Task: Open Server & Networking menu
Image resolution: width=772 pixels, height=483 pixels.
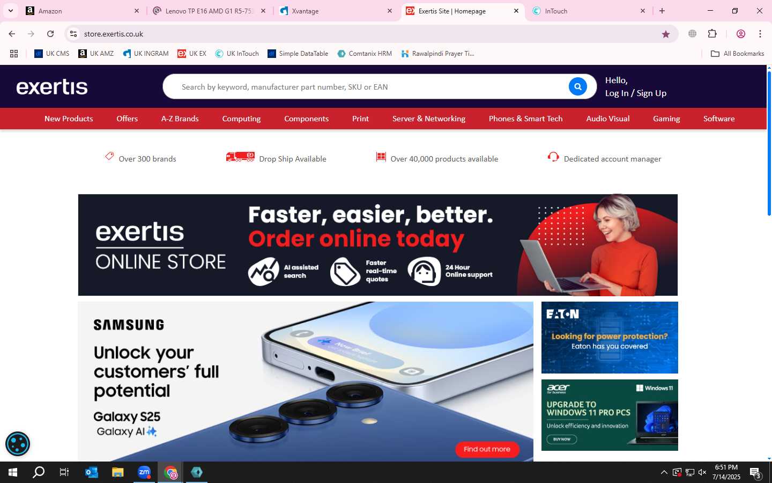Action: (x=429, y=119)
